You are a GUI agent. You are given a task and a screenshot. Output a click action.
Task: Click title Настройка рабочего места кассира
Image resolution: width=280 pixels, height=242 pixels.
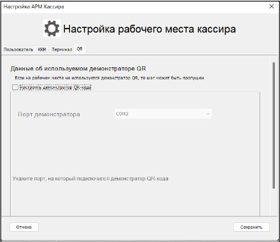coord(150,29)
